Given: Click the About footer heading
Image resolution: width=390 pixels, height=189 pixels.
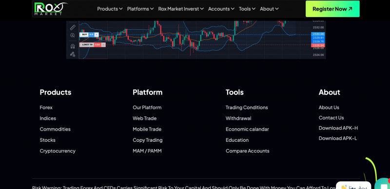Looking at the screenshot, I should tap(330, 92).
